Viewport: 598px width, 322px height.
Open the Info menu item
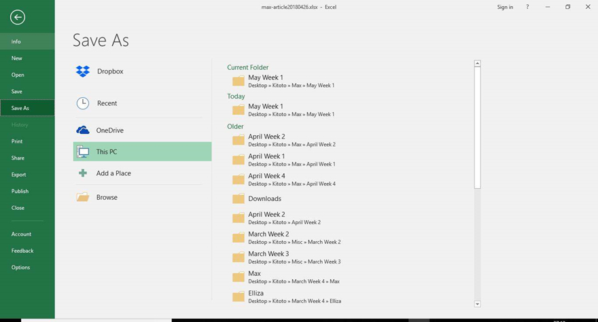point(16,42)
